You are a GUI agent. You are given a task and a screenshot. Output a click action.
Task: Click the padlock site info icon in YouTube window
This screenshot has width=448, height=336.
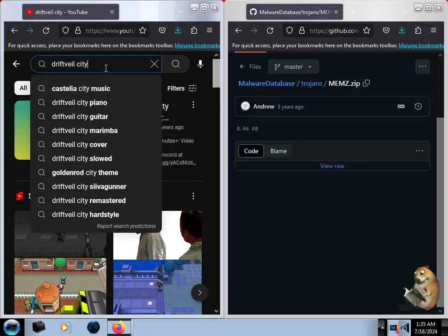(x=78, y=30)
